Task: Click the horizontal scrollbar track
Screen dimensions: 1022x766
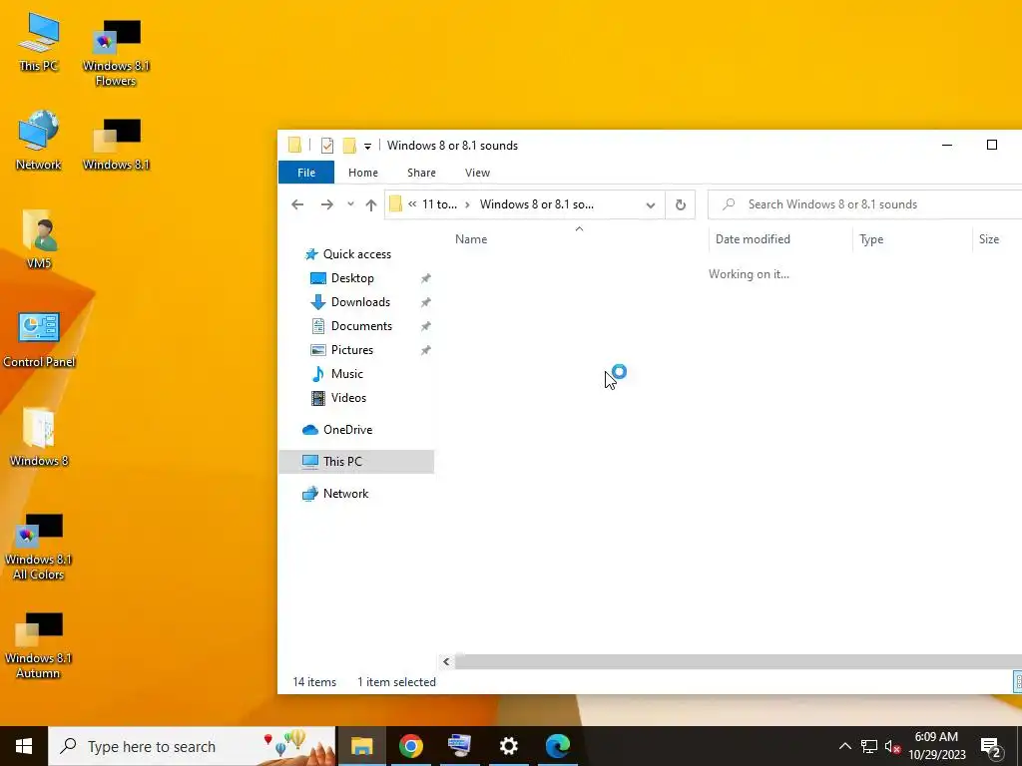Action: [738, 662]
